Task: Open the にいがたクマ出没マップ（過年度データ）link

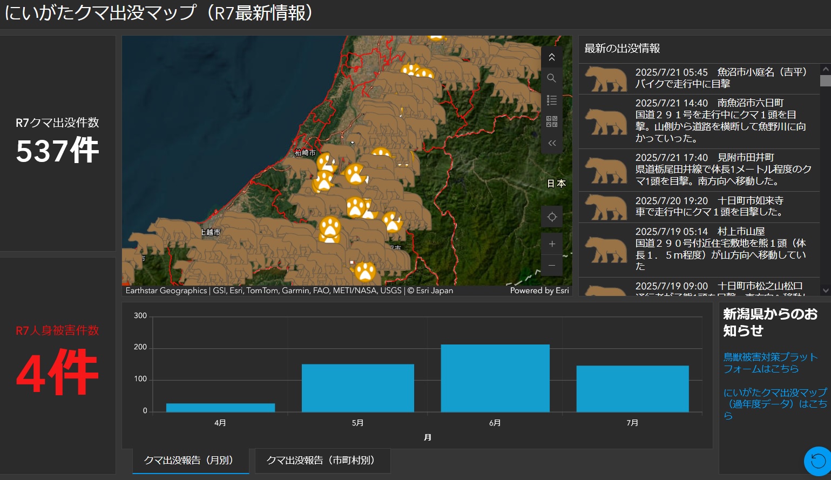Action: pyautogui.click(x=775, y=404)
